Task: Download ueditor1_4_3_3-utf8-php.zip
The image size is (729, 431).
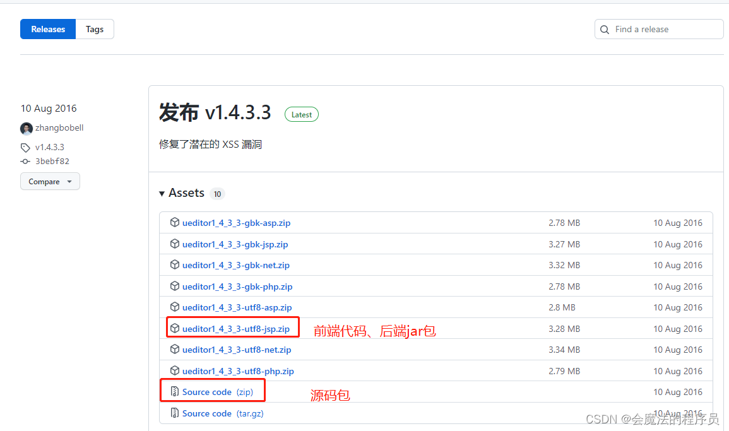Action: pos(238,371)
